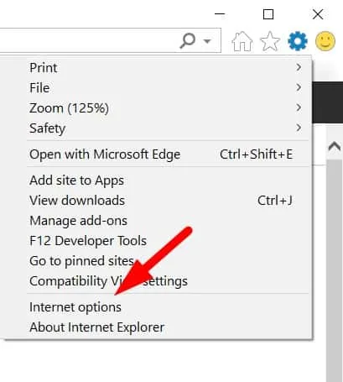Open Favorites with the star icon
This screenshot has width=343, height=382.
pos(270,41)
